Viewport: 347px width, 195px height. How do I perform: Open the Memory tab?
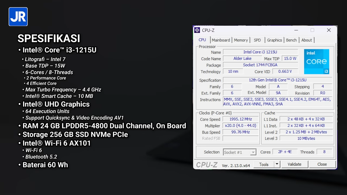pyautogui.click(x=241, y=40)
